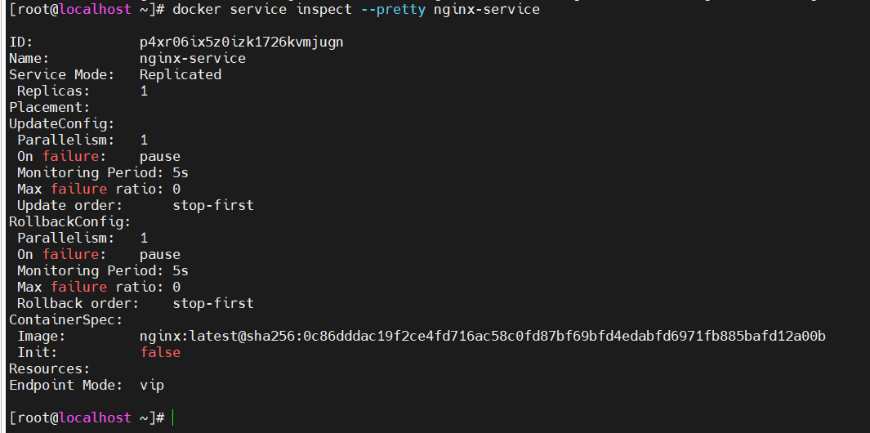Click the red false value for Init
Image resolution: width=870 pixels, height=433 pixels.
[x=159, y=352]
